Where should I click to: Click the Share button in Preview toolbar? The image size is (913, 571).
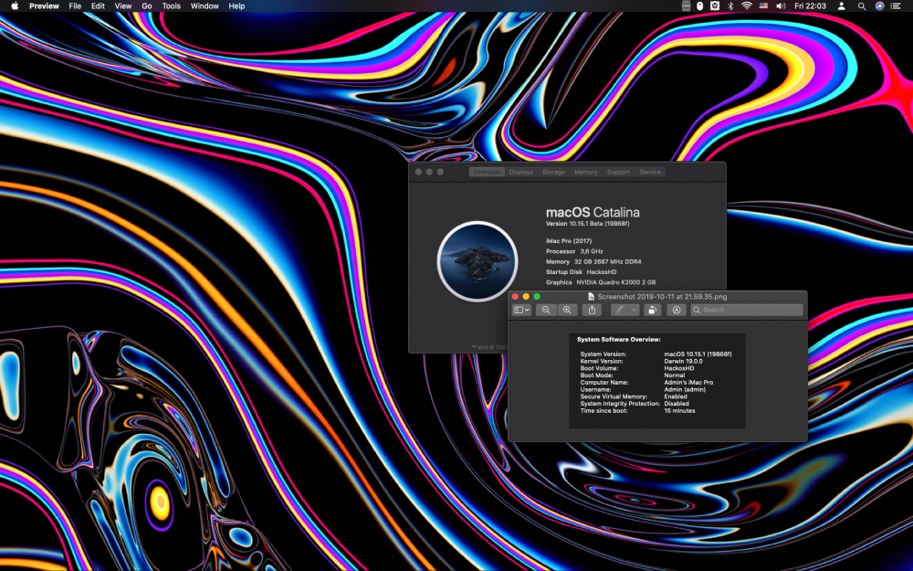click(592, 310)
